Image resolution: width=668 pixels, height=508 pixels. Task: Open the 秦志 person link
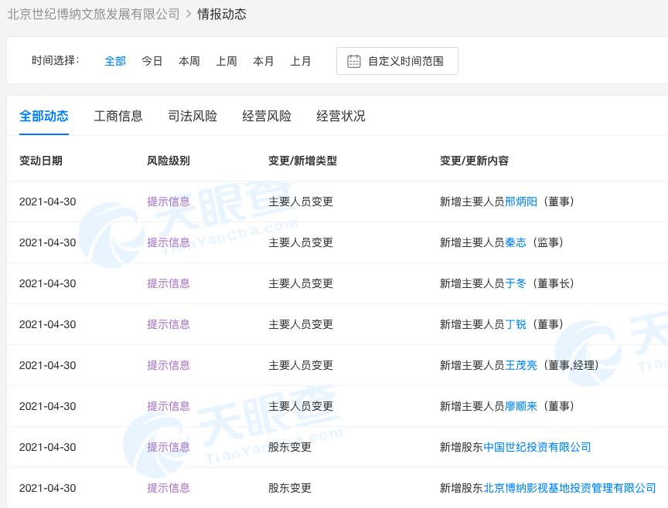coord(516,242)
